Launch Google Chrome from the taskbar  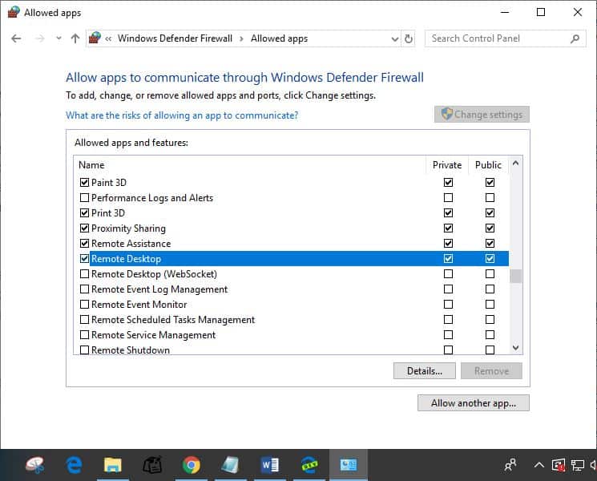[x=191, y=464]
